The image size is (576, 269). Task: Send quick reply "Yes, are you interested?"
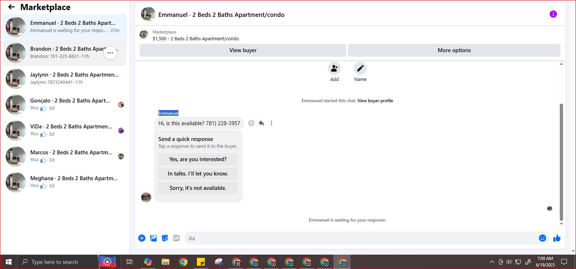click(x=198, y=159)
